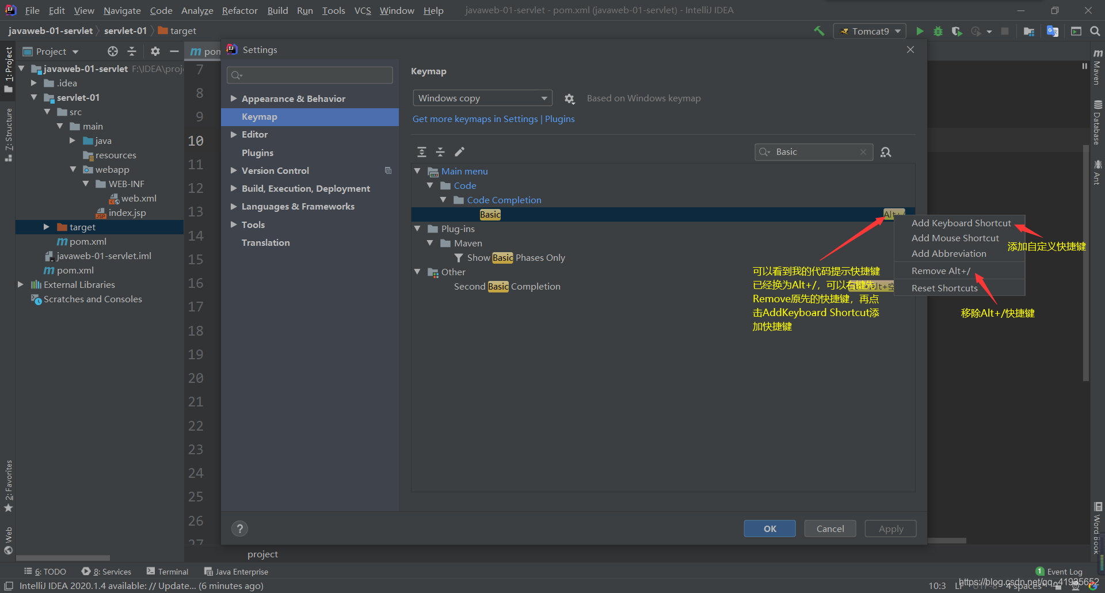Open the Event Log in status bar

(x=1059, y=572)
